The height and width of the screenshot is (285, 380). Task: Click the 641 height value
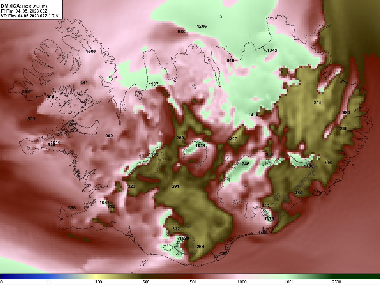[84, 82]
